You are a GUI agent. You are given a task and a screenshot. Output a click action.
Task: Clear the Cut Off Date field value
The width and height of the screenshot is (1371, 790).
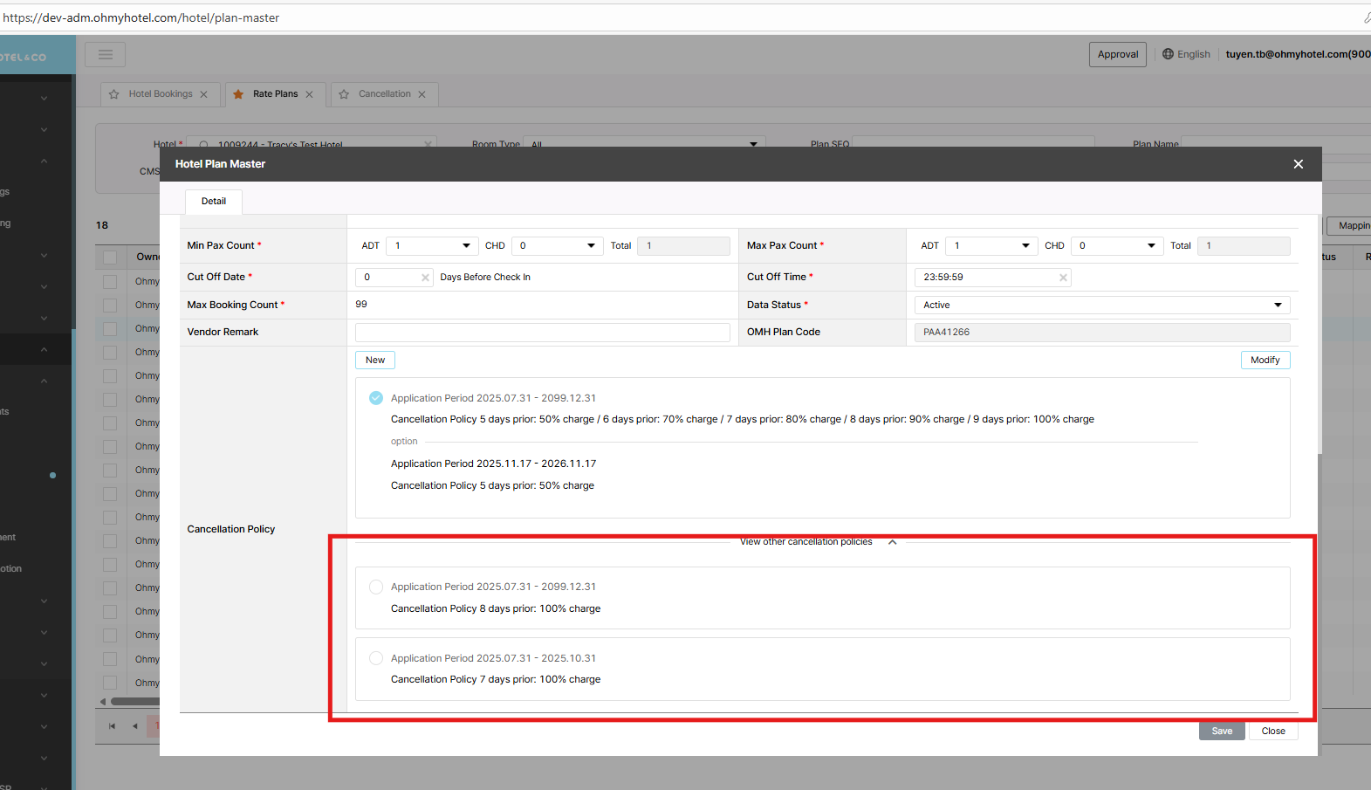pyautogui.click(x=425, y=278)
